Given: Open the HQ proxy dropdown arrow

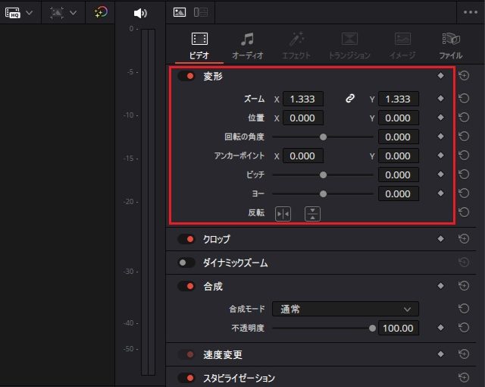Looking at the screenshot, I should click(x=29, y=13).
